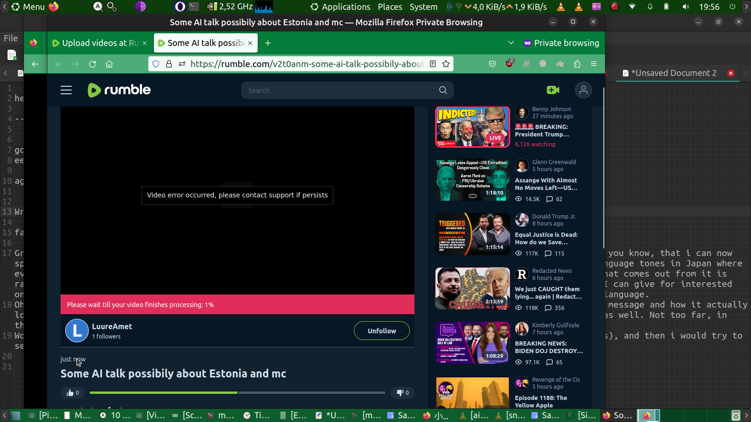Open the BREAKING NEWS: BIDEN DOJ video title
This screenshot has height=422, width=751.
[x=549, y=347]
